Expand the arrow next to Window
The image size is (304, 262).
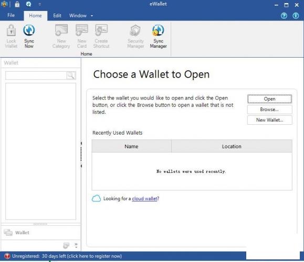pyautogui.click(x=92, y=16)
